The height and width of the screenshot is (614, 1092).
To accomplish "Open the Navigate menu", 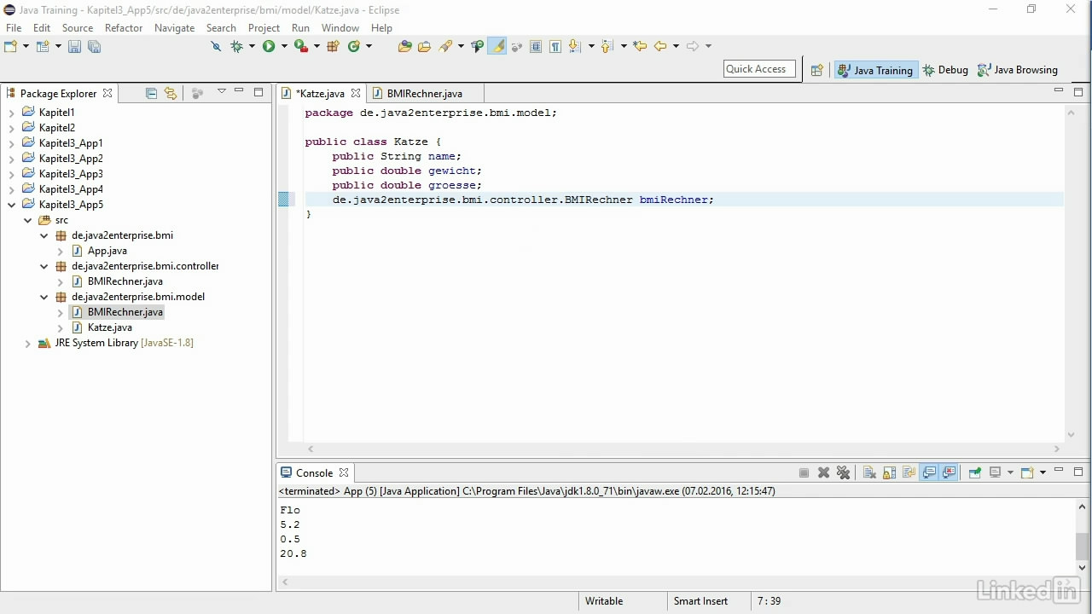I will click(x=174, y=27).
